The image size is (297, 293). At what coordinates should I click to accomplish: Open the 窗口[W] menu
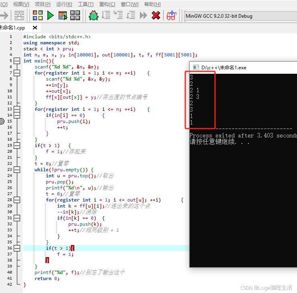129,4
